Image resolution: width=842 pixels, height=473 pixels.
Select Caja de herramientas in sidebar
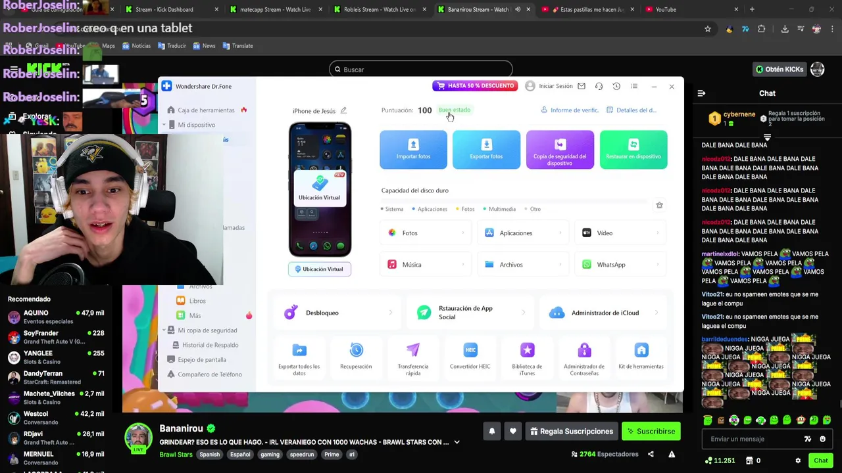[x=205, y=110]
